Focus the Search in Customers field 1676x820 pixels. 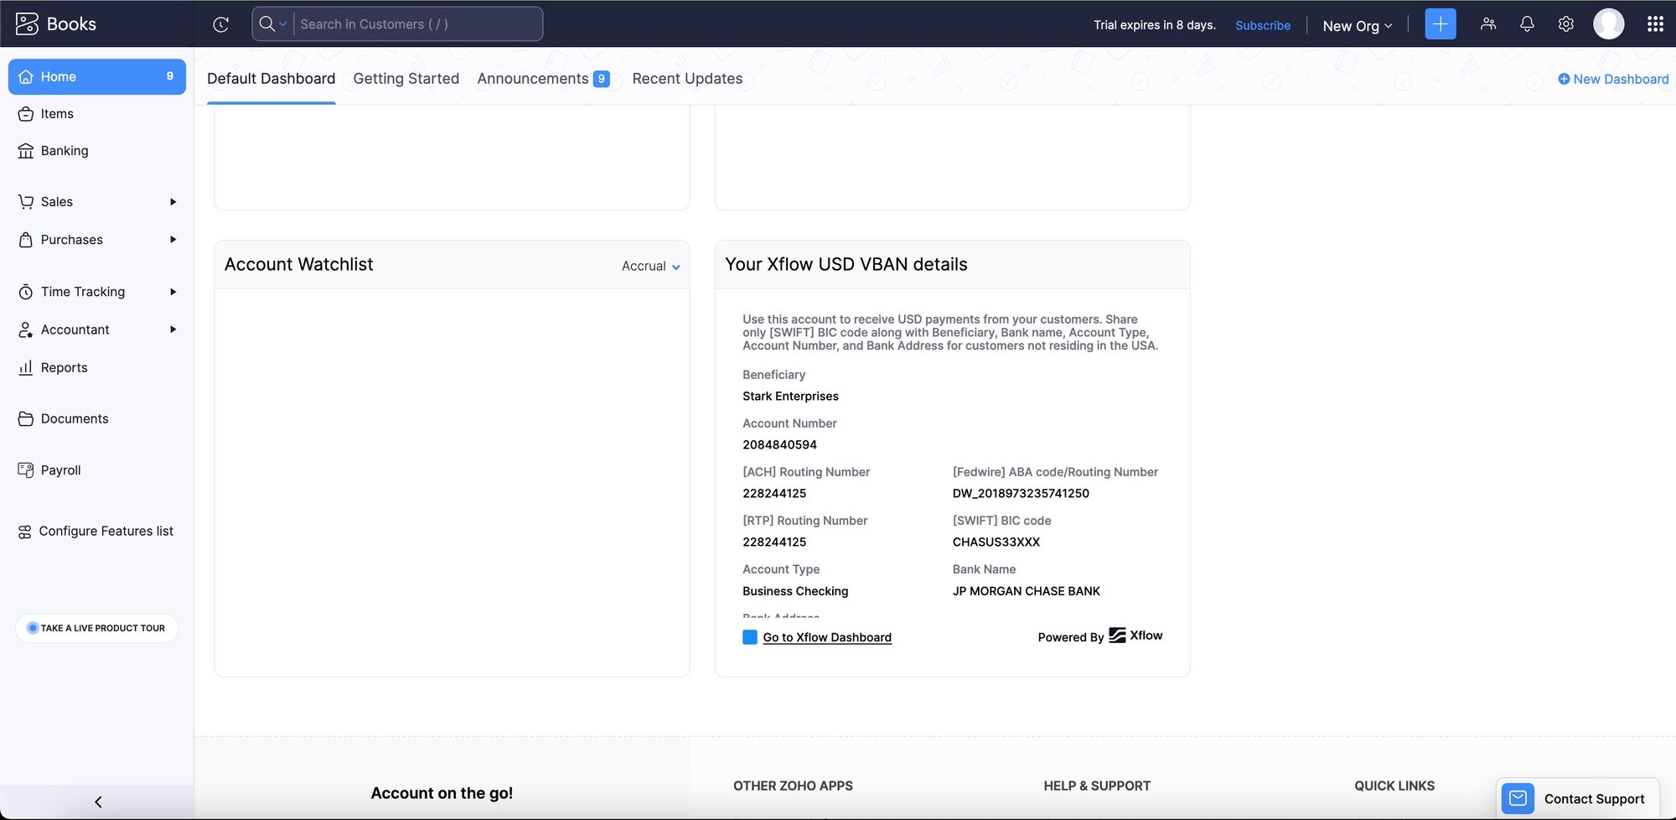[416, 24]
